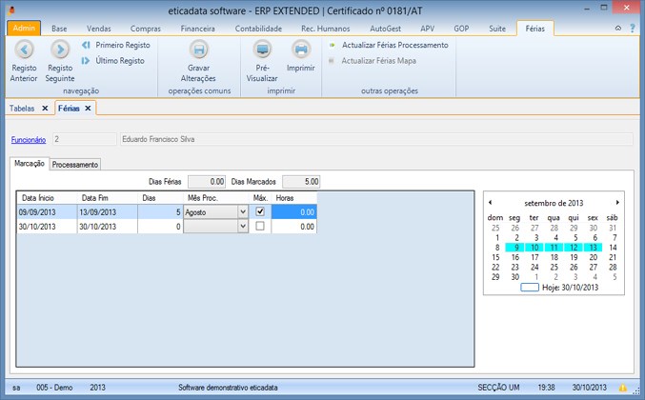Close the Tabelas document tab
Screen dimensions: 645x400
click(45, 109)
